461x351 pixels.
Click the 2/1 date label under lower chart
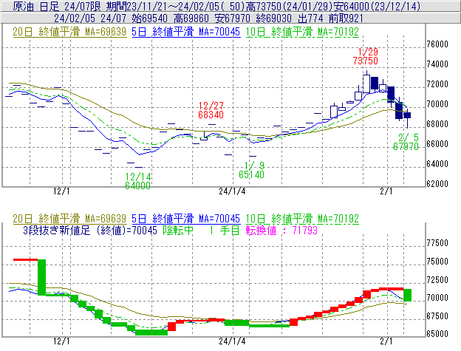point(386,341)
